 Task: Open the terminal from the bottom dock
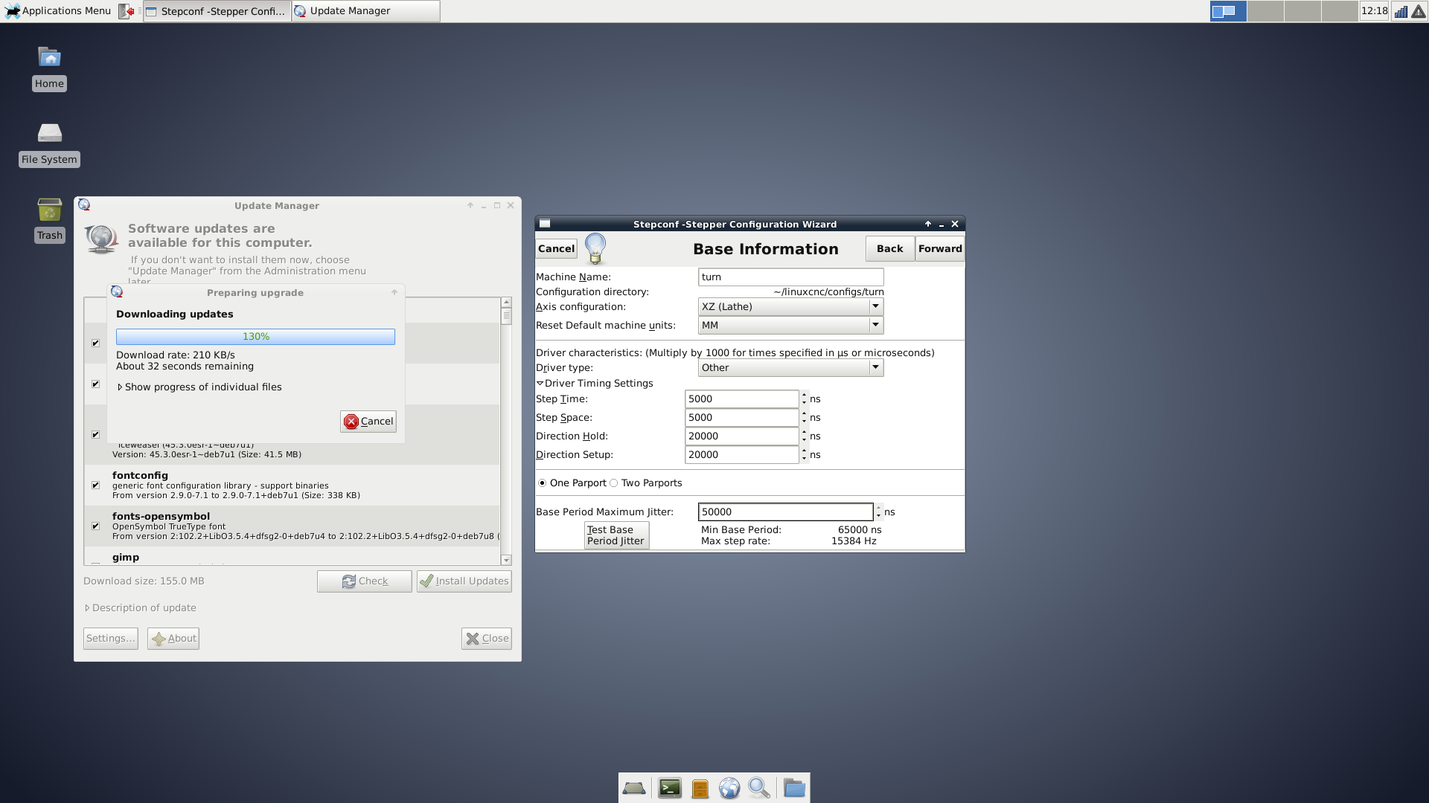pos(670,788)
